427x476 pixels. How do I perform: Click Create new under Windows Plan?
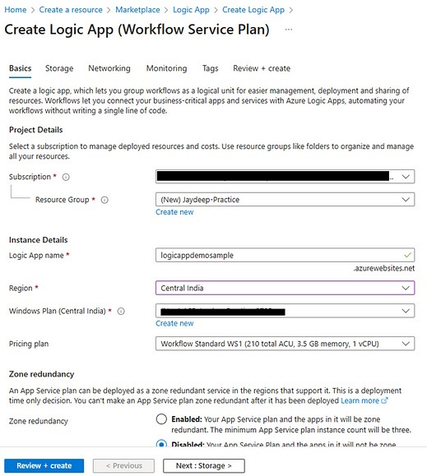point(174,324)
